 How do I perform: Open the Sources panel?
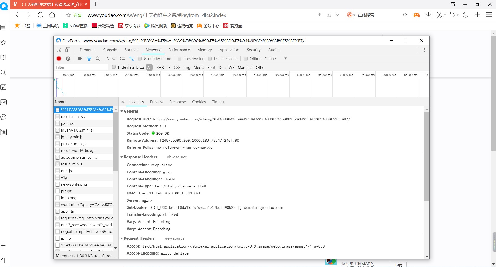pyautogui.click(x=131, y=50)
